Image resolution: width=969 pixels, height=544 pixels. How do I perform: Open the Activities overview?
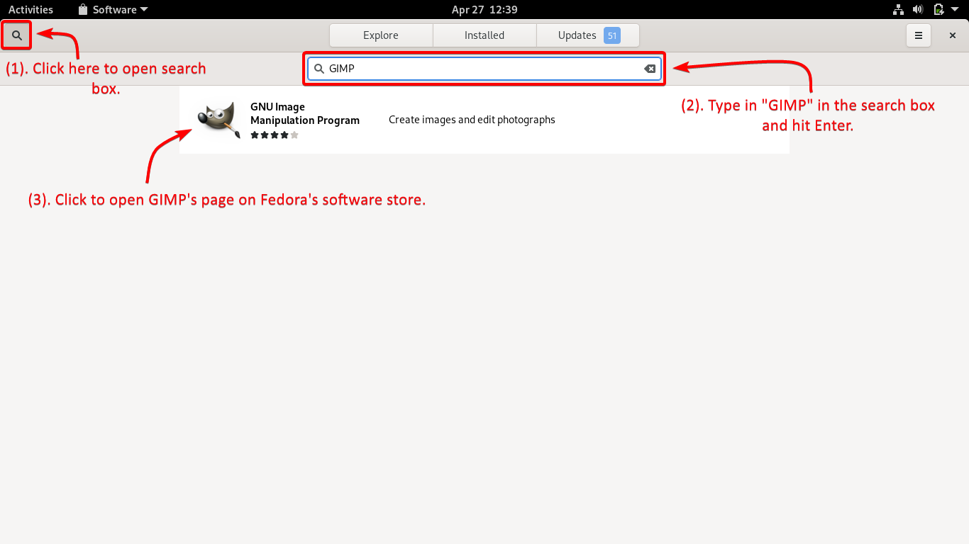click(x=30, y=9)
